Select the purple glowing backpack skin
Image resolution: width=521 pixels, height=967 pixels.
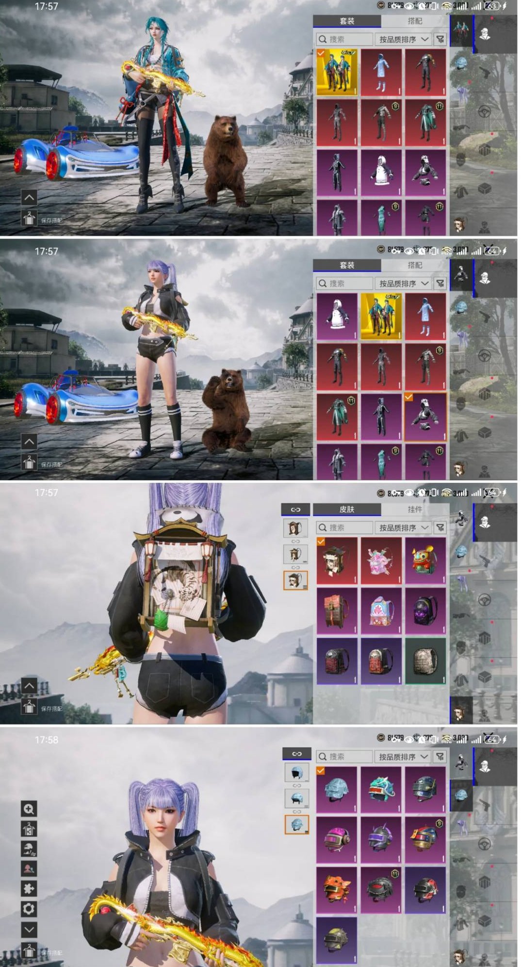(425, 611)
